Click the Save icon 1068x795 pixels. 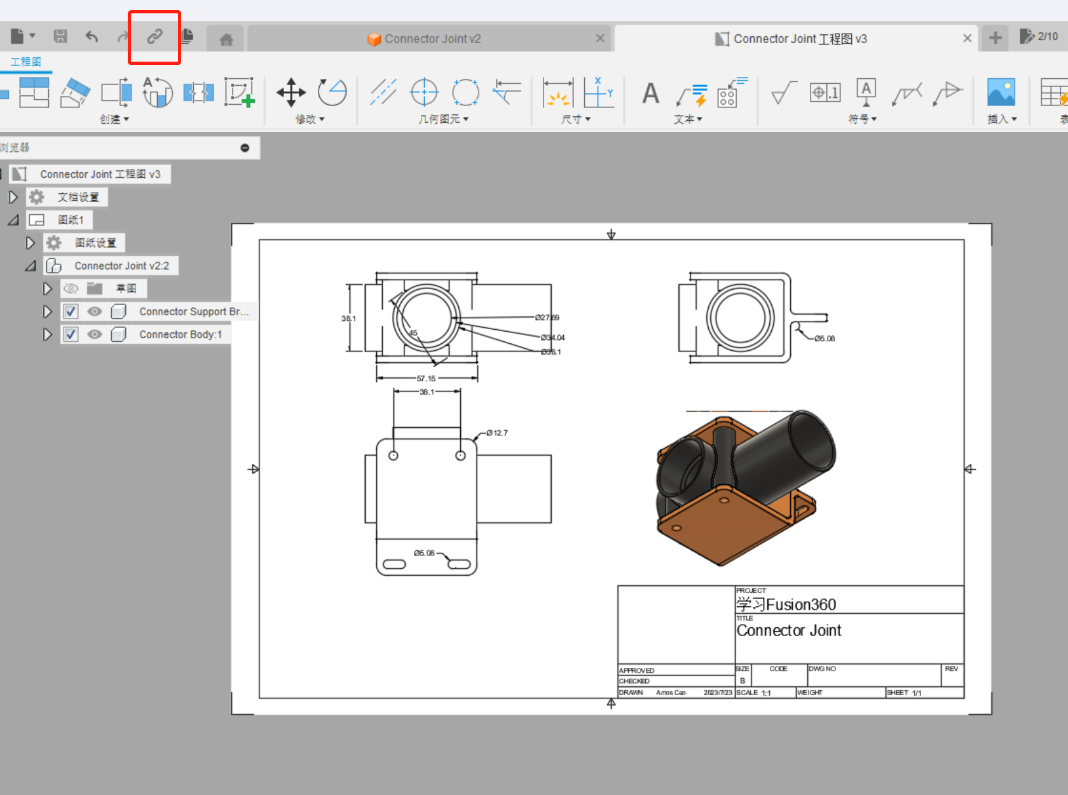tap(60, 37)
